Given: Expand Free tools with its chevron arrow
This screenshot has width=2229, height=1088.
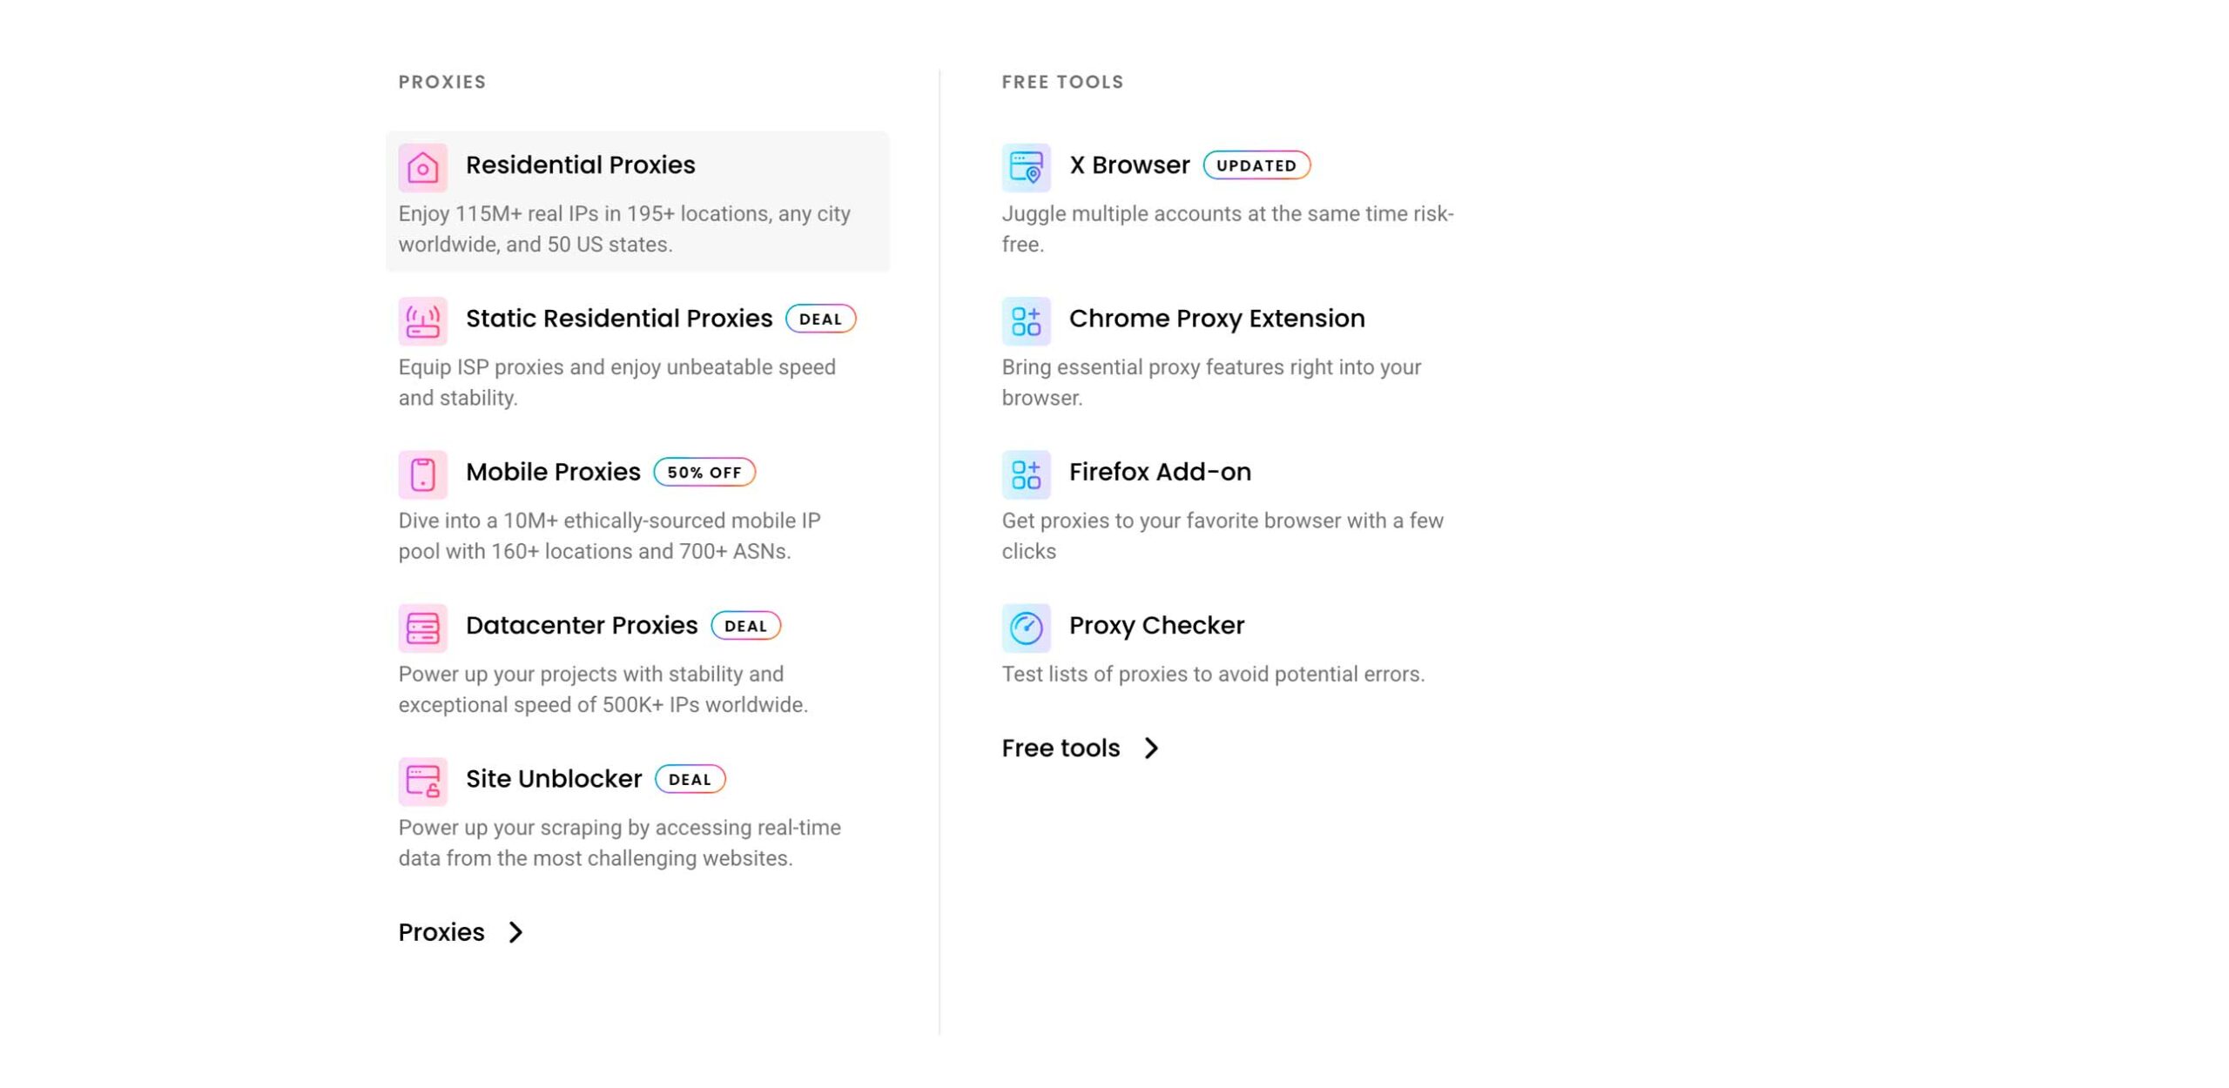Looking at the screenshot, I should click(x=1151, y=748).
